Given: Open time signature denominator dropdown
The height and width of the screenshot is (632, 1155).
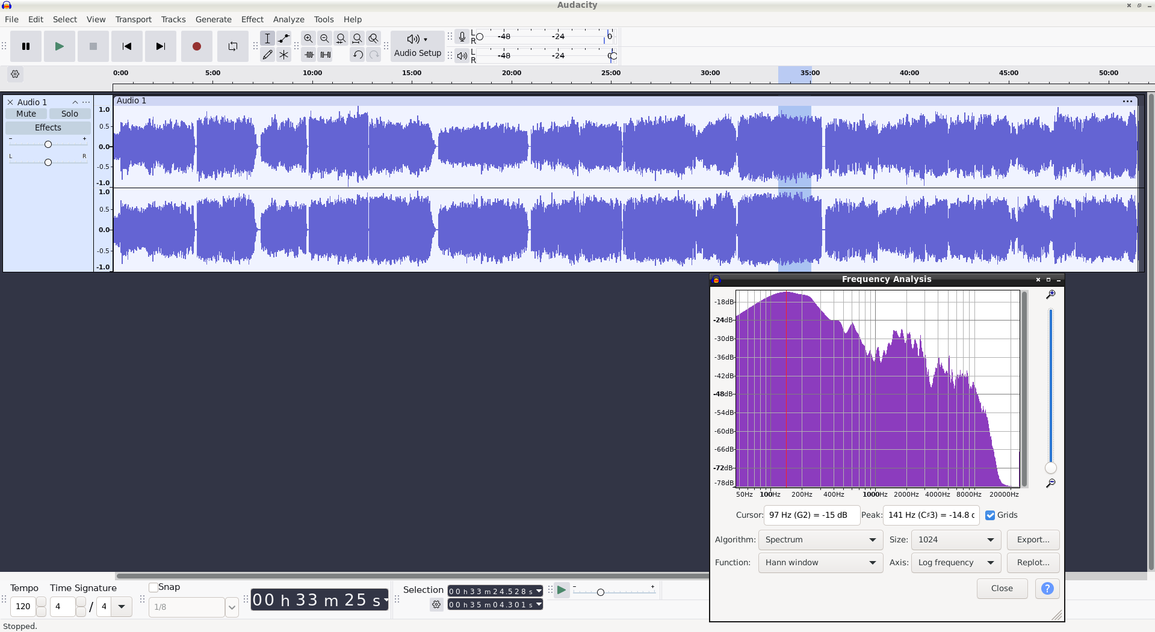Looking at the screenshot, I should (122, 606).
